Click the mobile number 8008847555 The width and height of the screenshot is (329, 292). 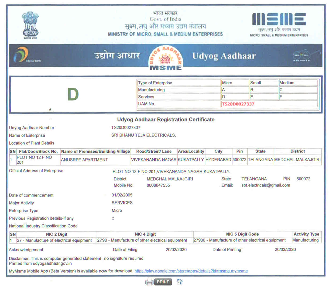pos(158,185)
